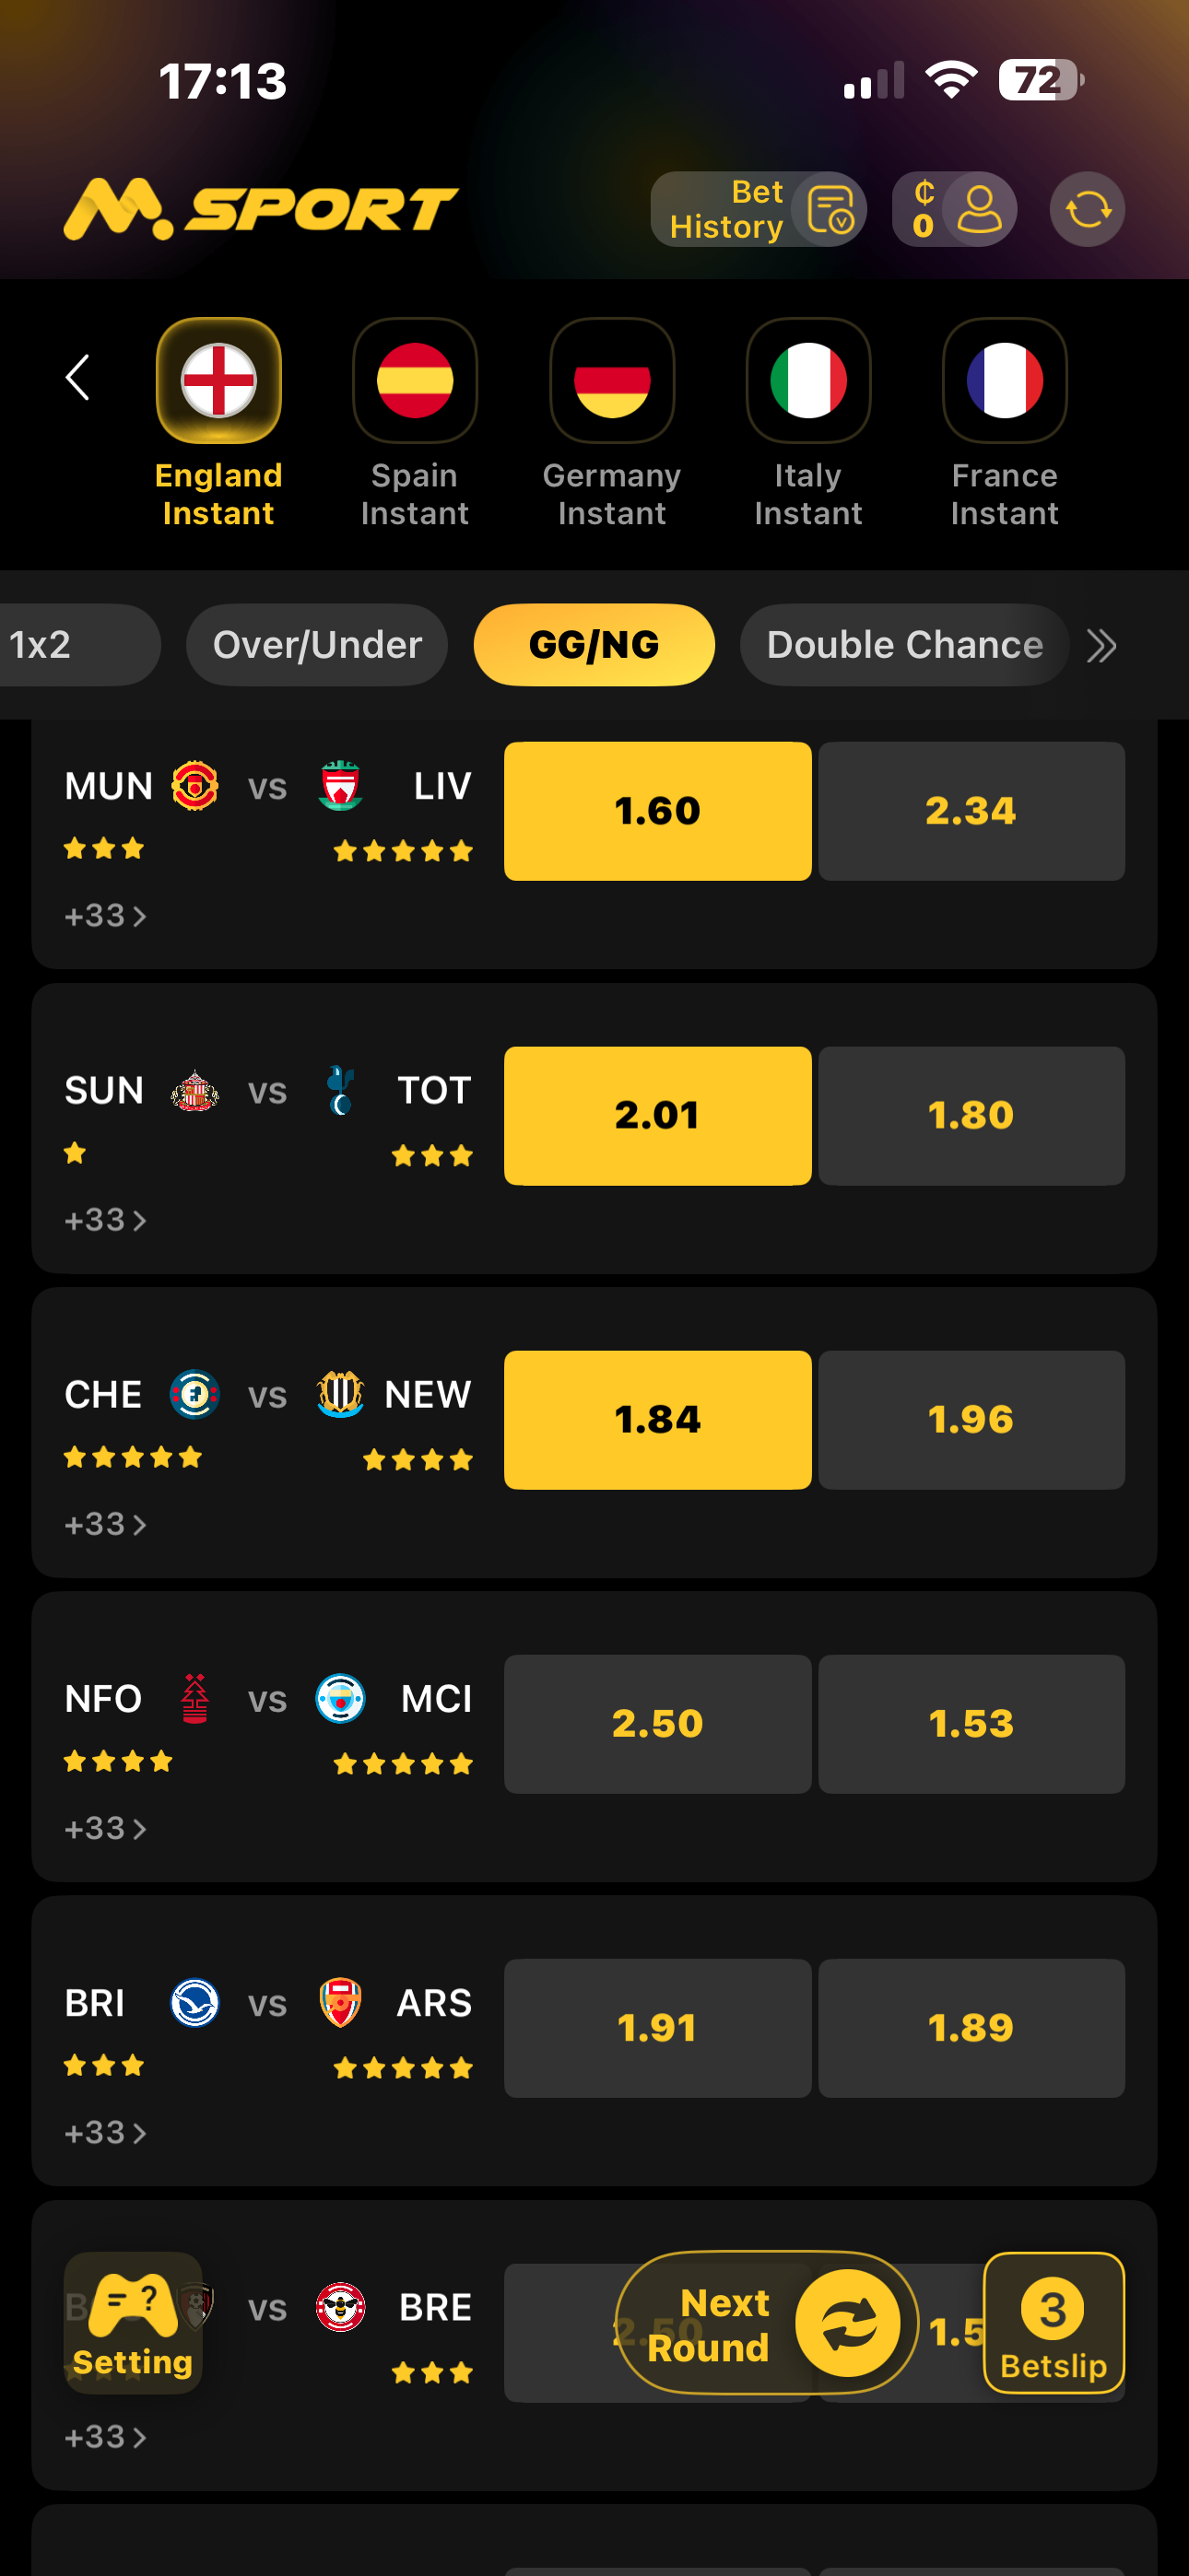Pick 1.89 odds for BRI vs ARS
Viewport: 1189px width, 2576px height.
pyautogui.click(x=971, y=2027)
